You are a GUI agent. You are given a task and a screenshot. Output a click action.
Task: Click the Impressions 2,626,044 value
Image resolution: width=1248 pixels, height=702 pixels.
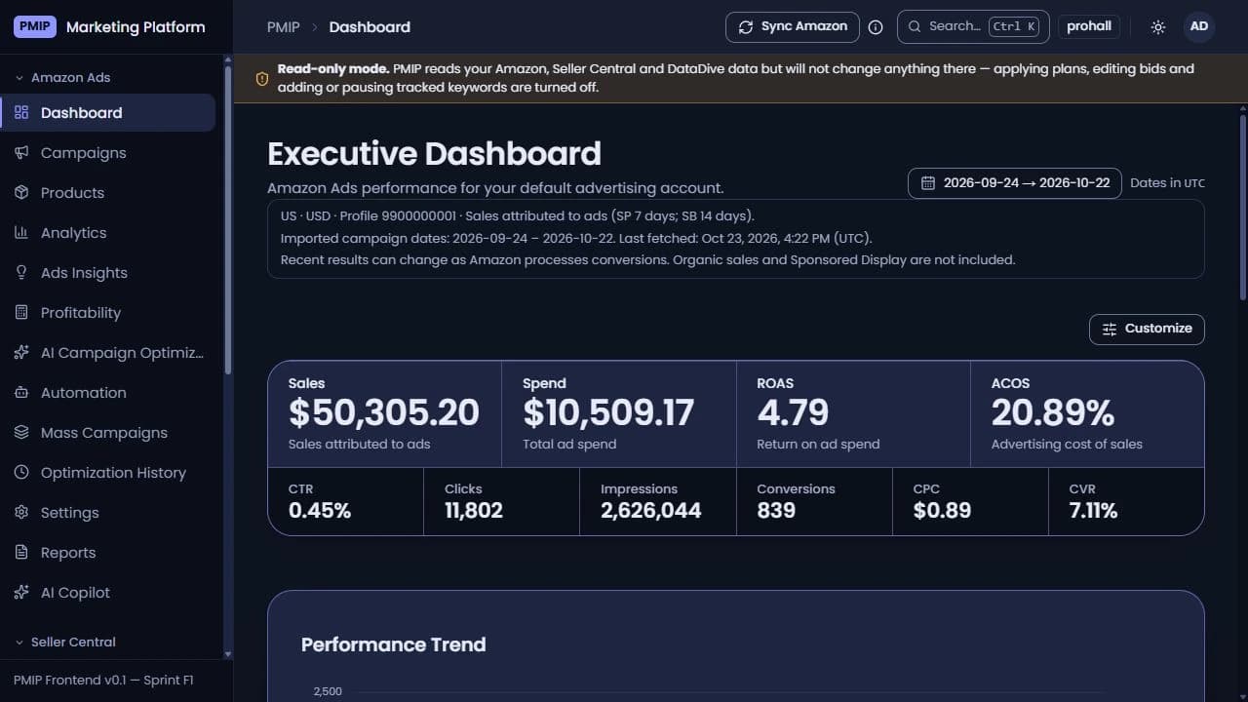(x=651, y=511)
